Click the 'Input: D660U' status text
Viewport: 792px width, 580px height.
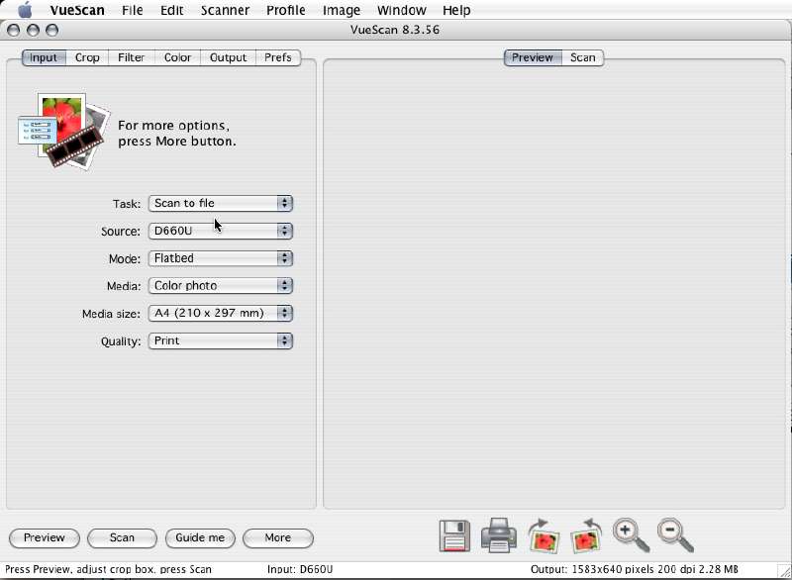(300, 569)
